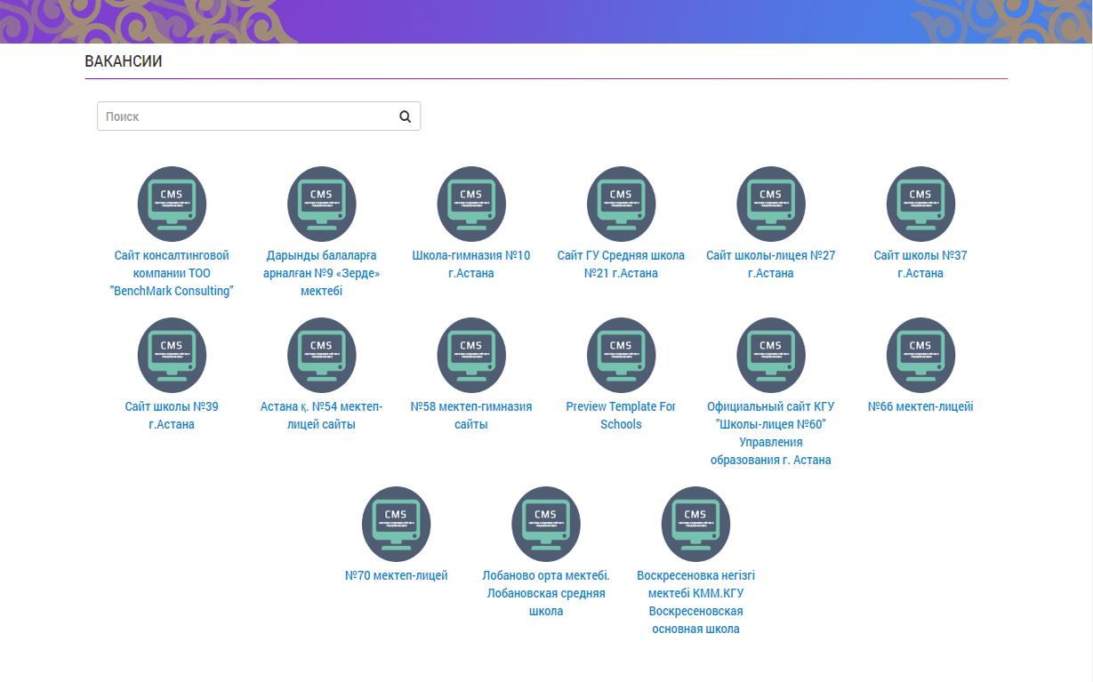Click CMS icon above №70 мектеп-лицей
The image size is (1093, 682).
tap(396, 523)
